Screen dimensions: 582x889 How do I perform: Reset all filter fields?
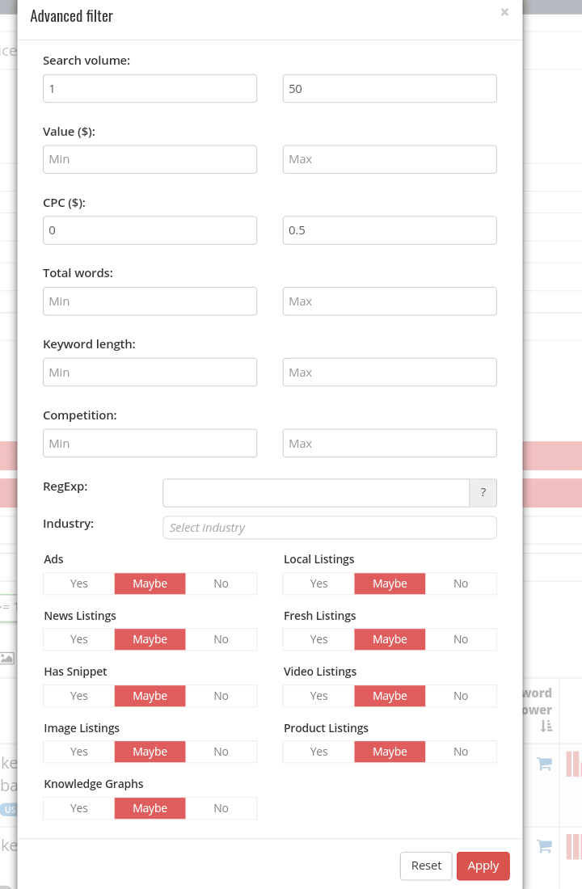426,866
